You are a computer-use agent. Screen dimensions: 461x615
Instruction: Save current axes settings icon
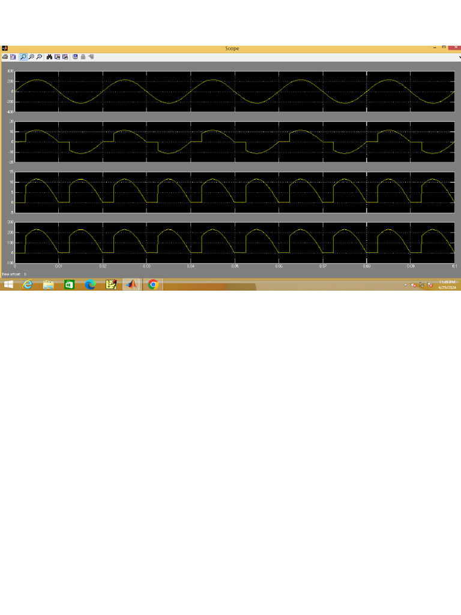57,57
